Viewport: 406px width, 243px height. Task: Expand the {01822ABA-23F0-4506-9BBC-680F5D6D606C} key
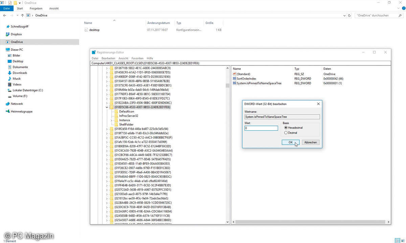tap(107, 103)
